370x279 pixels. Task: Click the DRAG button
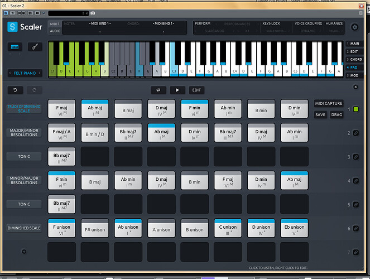337,114
